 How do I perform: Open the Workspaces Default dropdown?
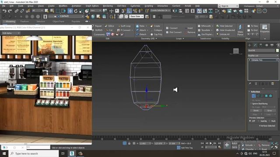267,6
